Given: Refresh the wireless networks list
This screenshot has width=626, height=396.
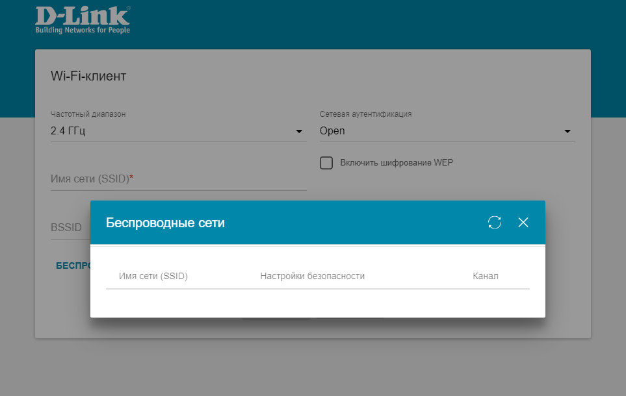Looking at the screenshot, I should pos(494,222).
